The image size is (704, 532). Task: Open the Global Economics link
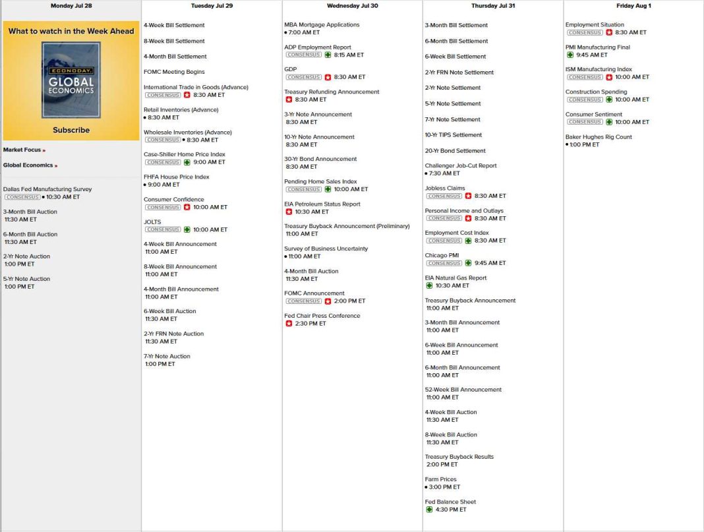28,165
